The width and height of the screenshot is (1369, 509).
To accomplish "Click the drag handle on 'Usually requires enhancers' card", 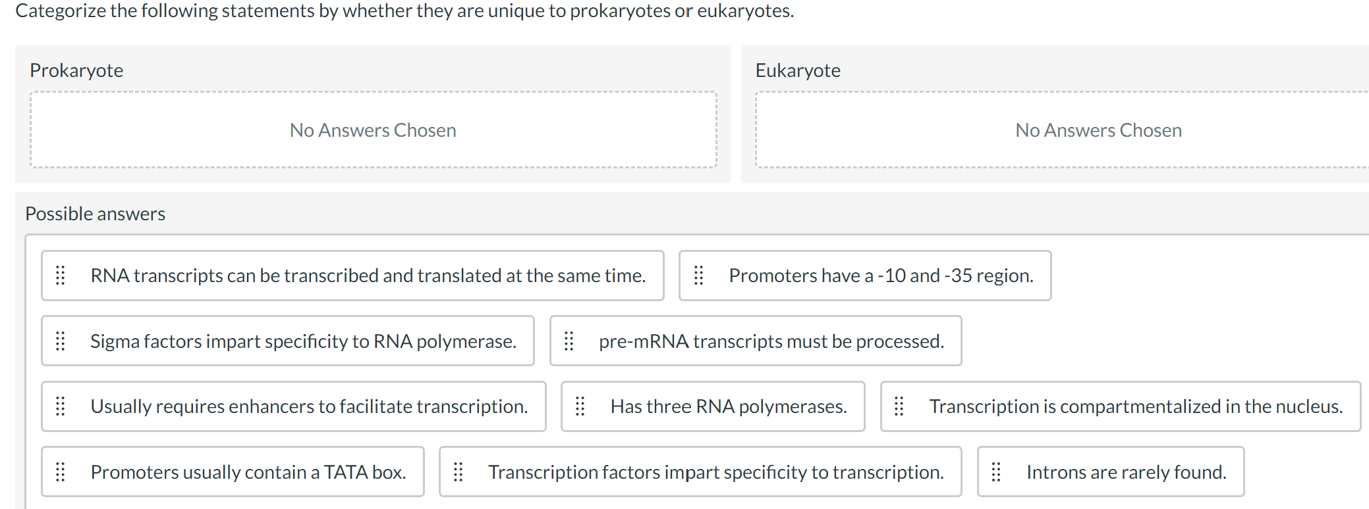I will [61, 406].
